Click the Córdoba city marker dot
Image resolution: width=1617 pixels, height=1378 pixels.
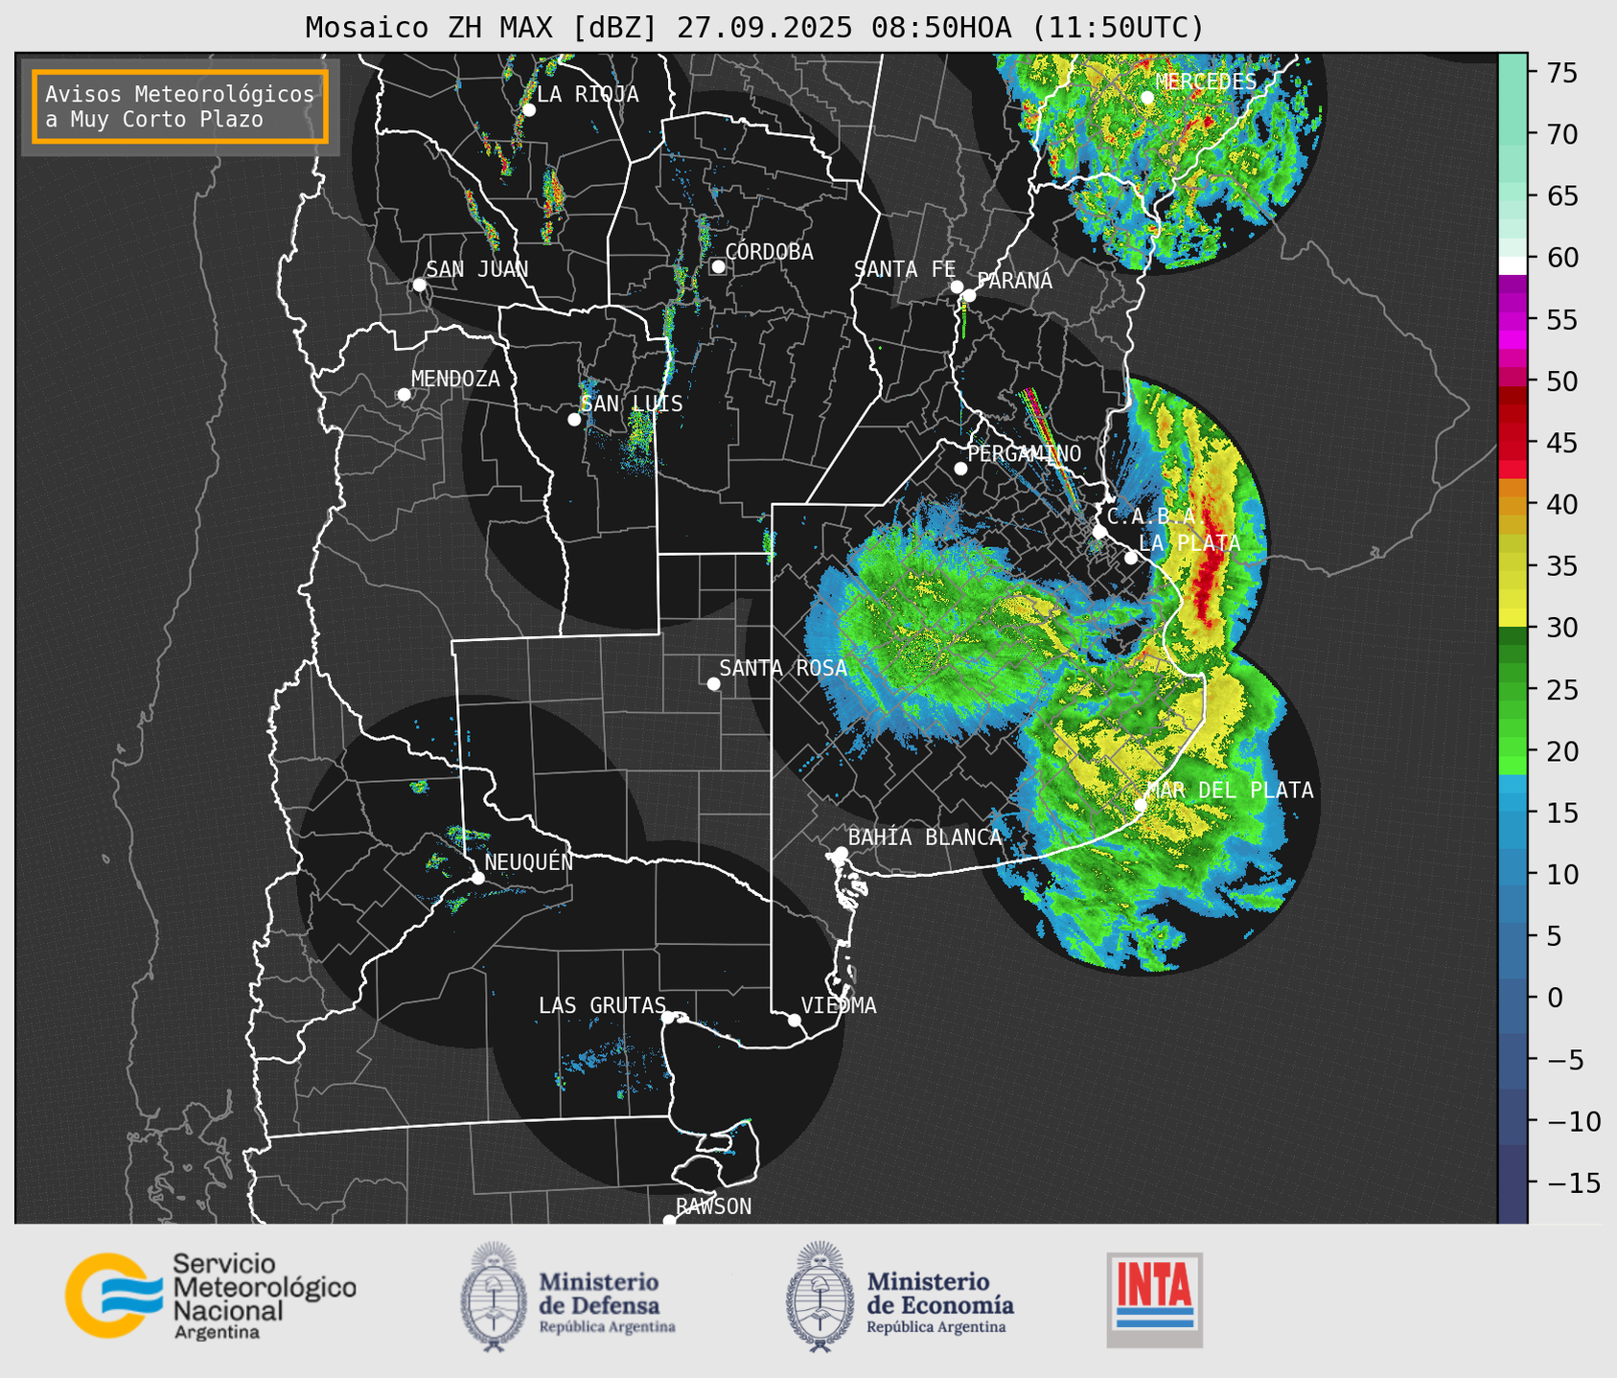718,266
